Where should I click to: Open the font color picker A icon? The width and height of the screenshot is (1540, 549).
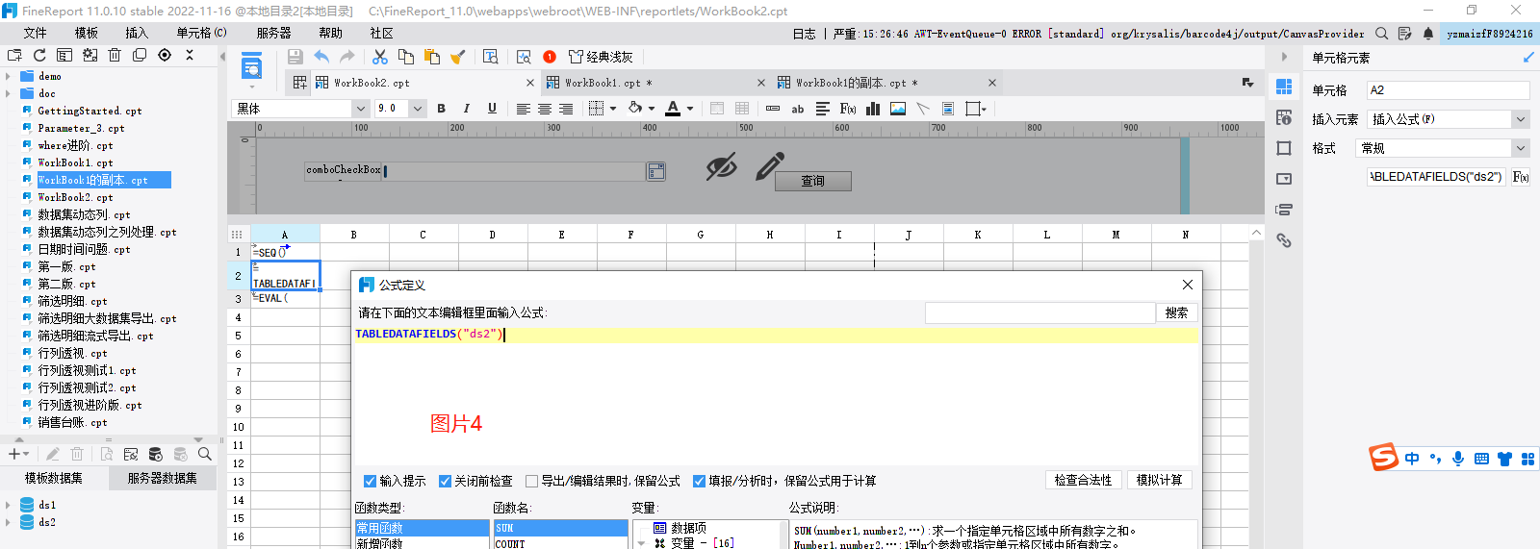pyautogui.click(x=673, y=109)
